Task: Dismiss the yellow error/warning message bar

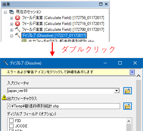Action: pos(132,72)
